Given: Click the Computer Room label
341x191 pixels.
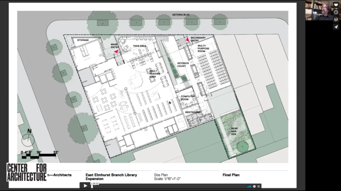Looking at the screenshot, I should [188, 98].
